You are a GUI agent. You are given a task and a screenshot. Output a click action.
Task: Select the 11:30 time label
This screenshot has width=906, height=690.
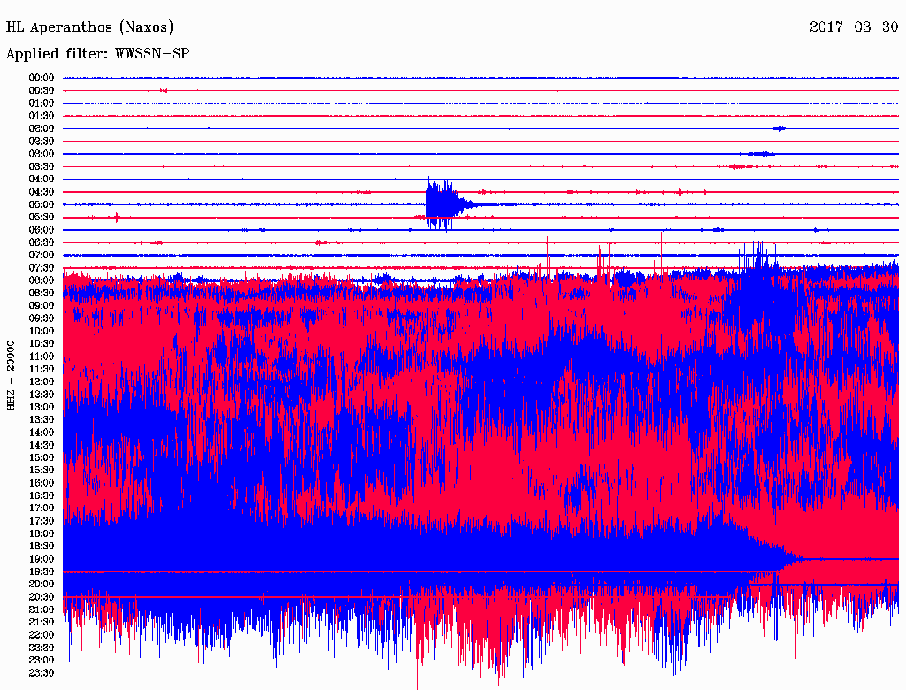[42, 369]
